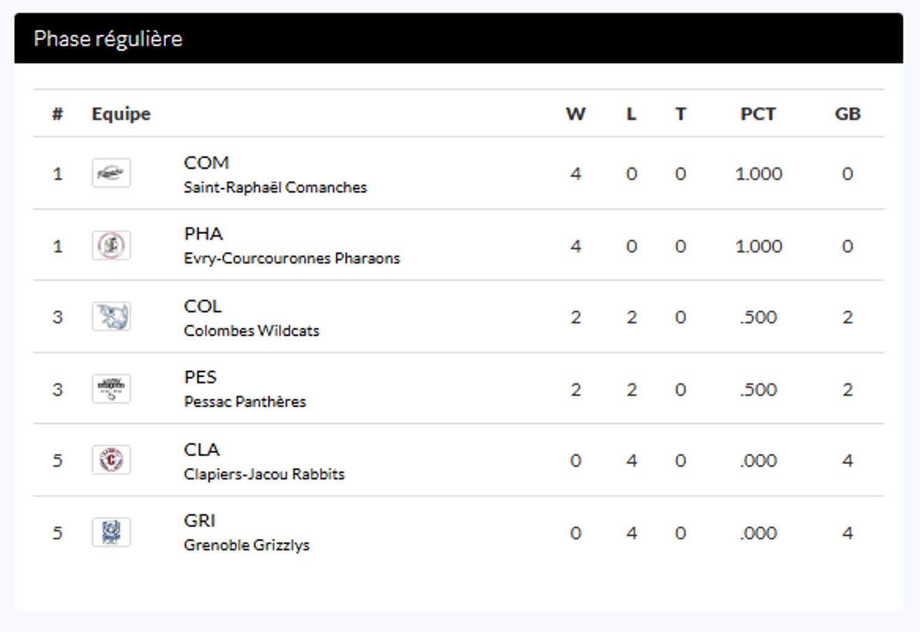Click the Saint-Raphaël Comanches team logo
920x632 pixels.
(x=111, y=173)
